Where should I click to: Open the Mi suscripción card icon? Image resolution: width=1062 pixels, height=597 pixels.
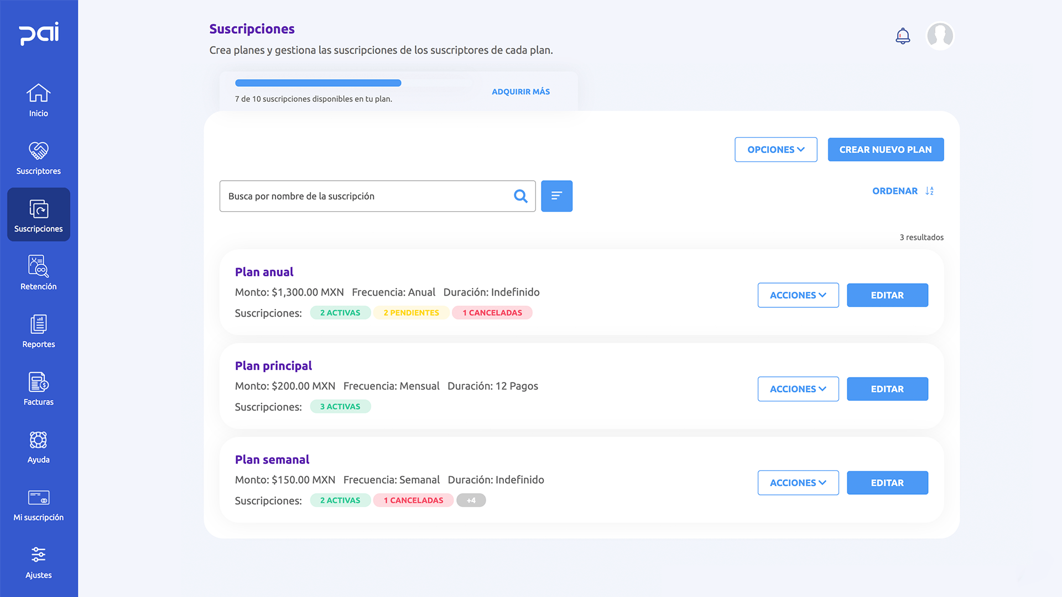(x=39, y=498)
